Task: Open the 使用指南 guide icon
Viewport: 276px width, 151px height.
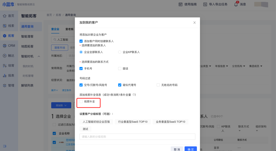Action: (180, 4)
